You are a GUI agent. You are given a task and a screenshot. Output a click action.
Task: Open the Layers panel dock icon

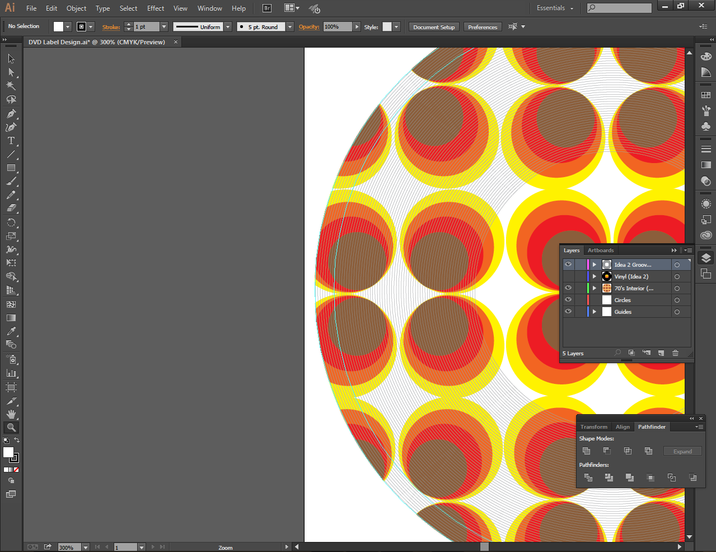tap(706, 258)
